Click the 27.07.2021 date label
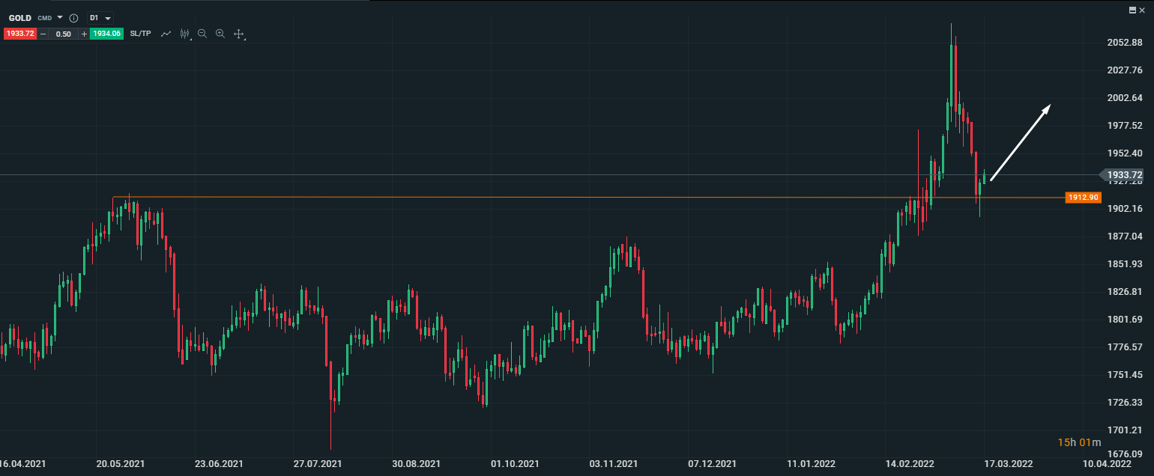1154x476 pixels. (318, 464)
